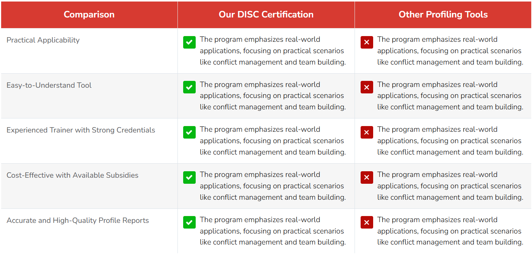Tap red X in Cost-Effective Subsidies row
Viewport: 532px width, 254px height.
367,177
